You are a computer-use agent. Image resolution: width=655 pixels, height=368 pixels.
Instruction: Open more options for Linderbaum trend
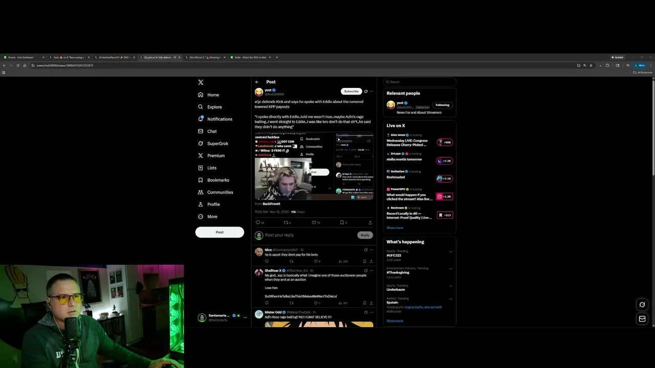451,286
